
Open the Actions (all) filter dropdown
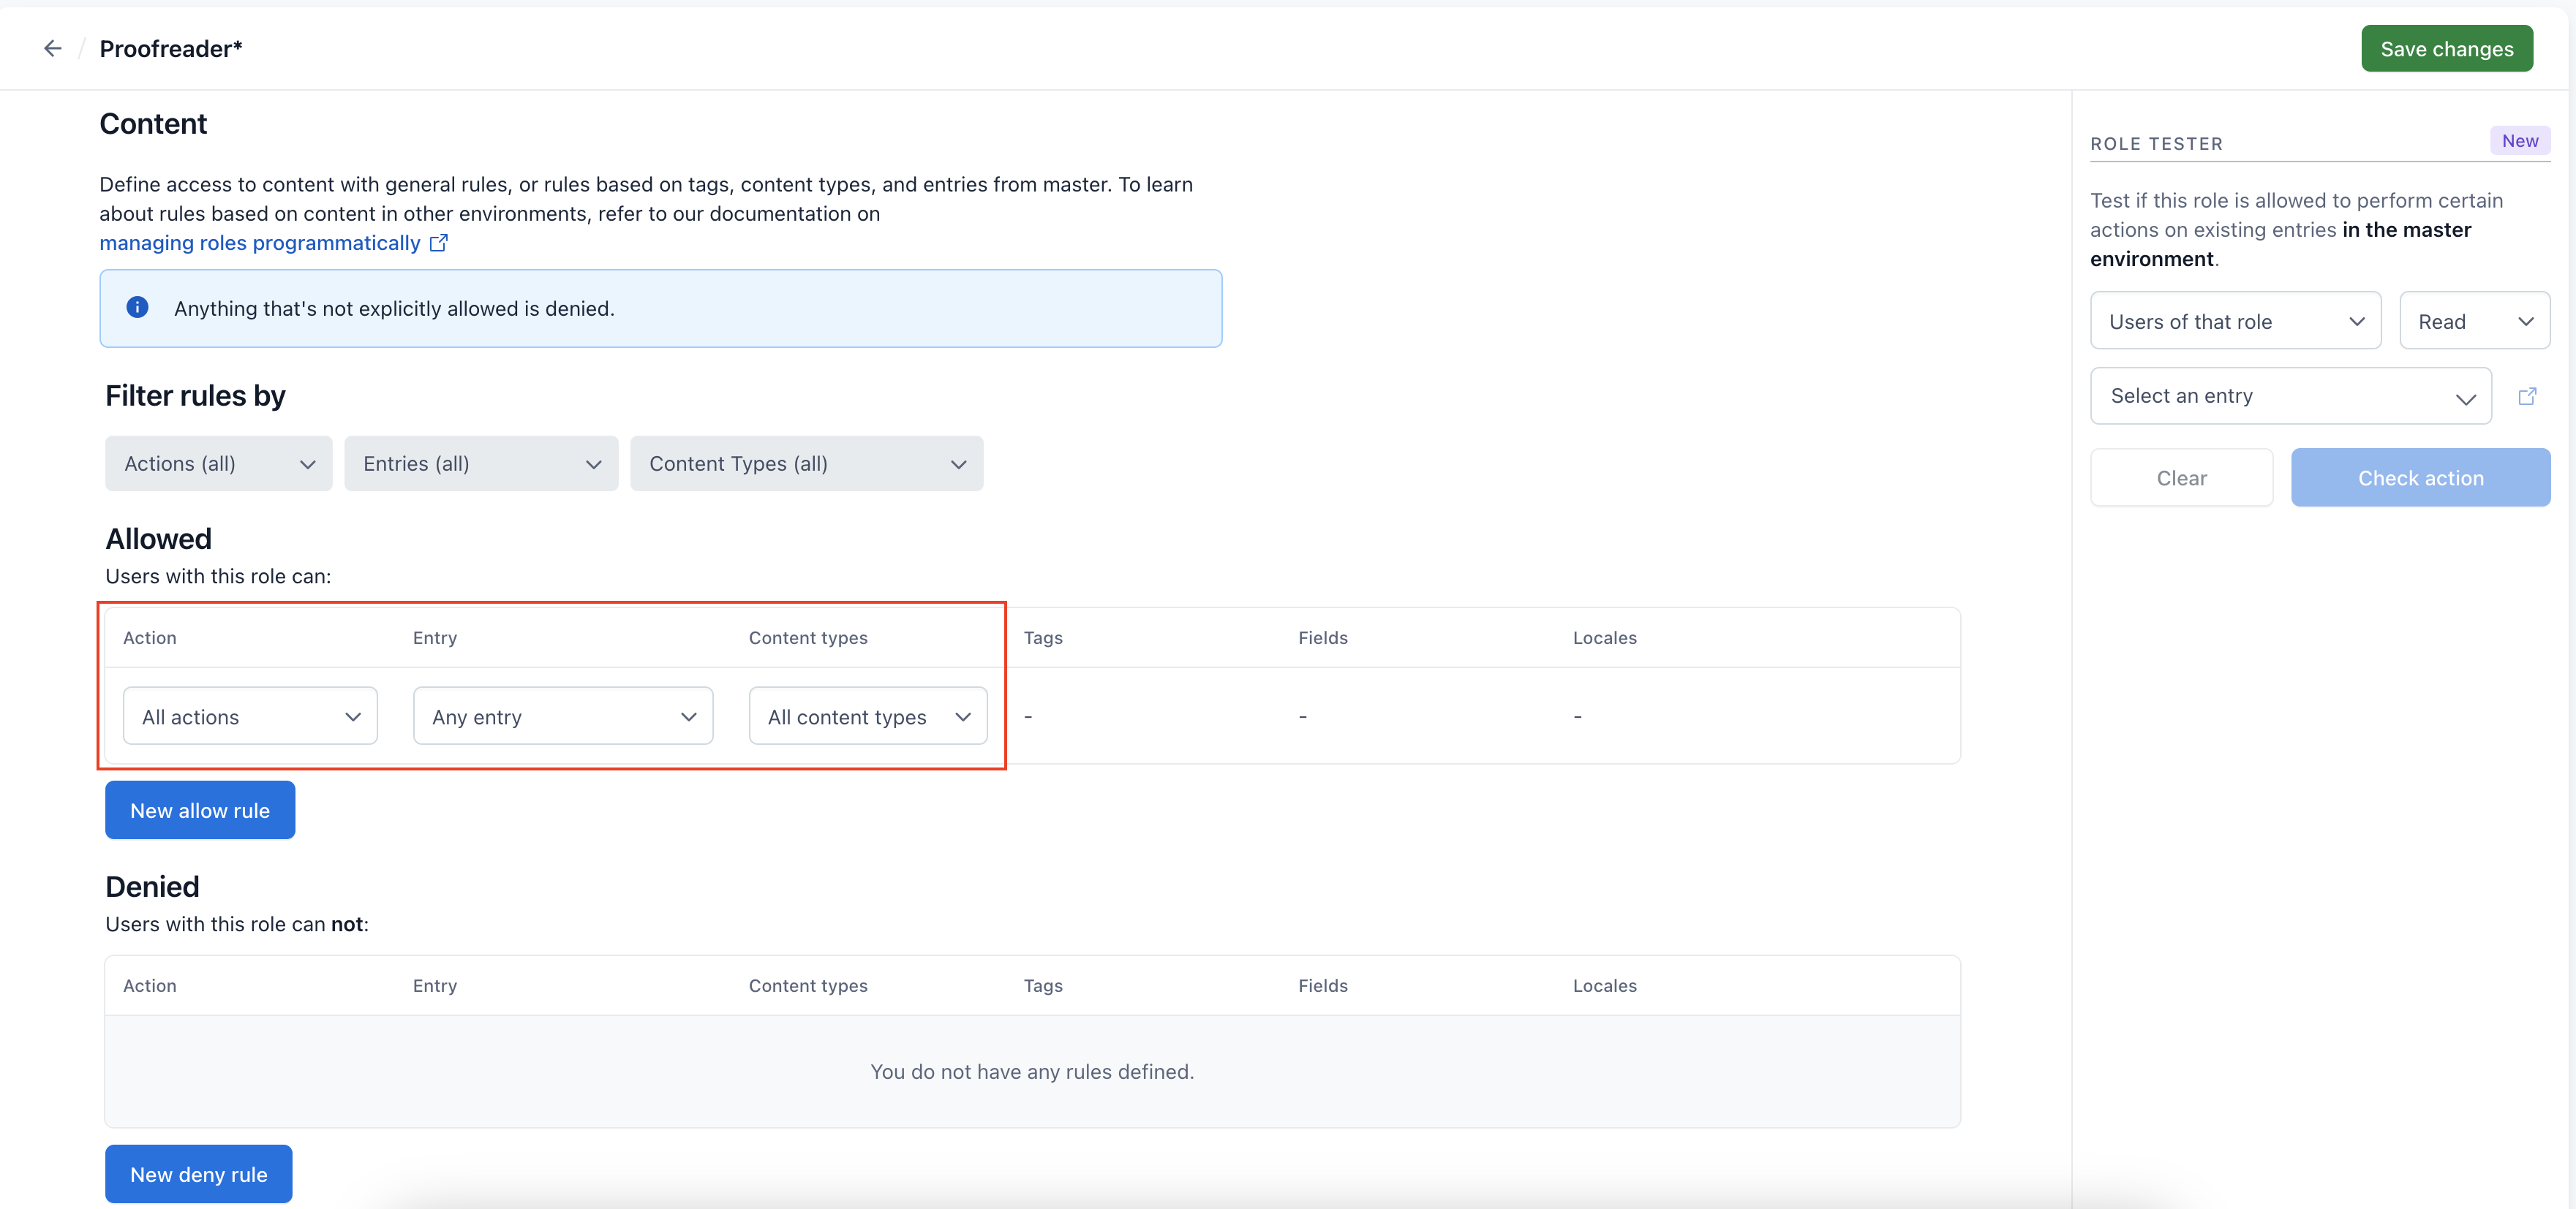pyautogui.click(x=218, y=463)
